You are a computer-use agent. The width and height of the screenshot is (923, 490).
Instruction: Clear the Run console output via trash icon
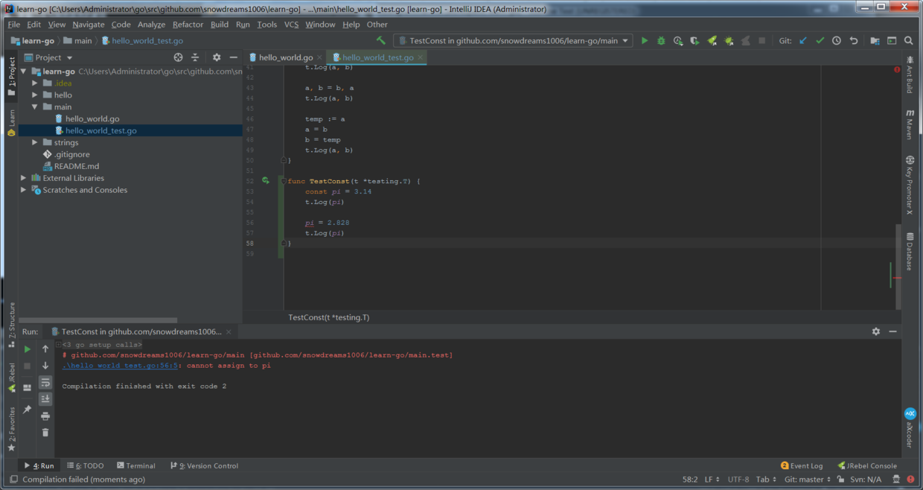[x=45, y=432]
